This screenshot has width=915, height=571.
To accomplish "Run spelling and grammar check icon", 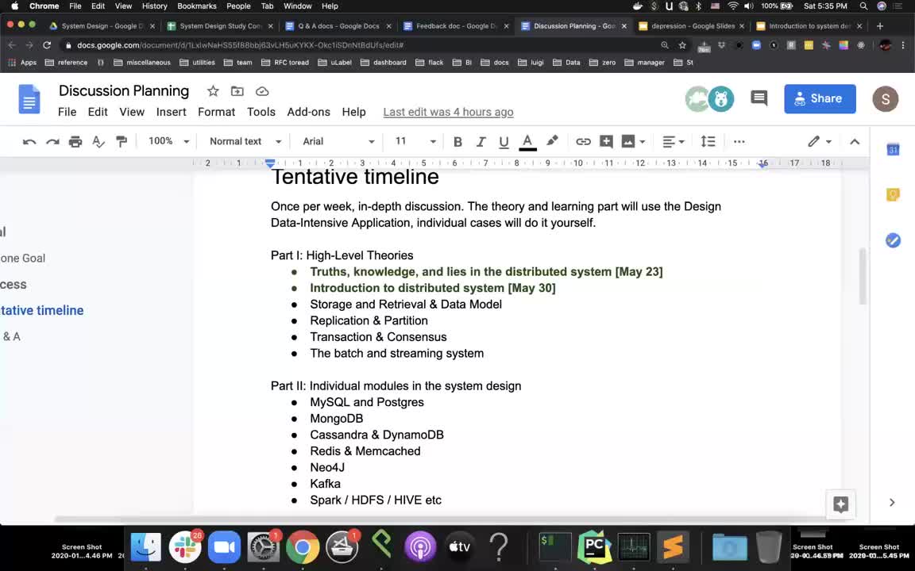I will coord(98,142).
